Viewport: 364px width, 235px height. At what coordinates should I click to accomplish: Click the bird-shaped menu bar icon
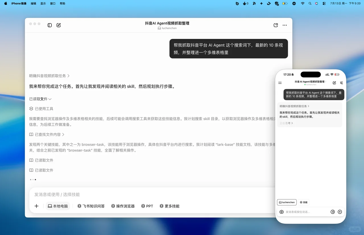[269, 3]
